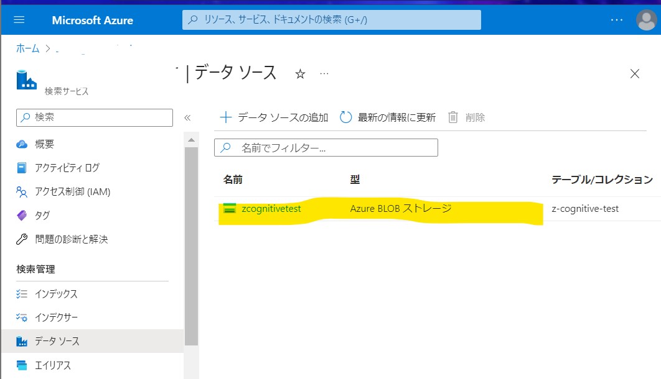Click the search service resource icon
Screen dimensions: 661x379
tap(27, 80)
